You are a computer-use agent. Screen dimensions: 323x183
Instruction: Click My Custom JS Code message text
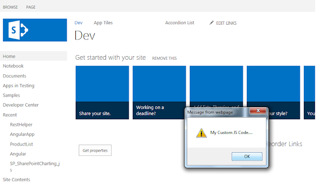(231, 132)
